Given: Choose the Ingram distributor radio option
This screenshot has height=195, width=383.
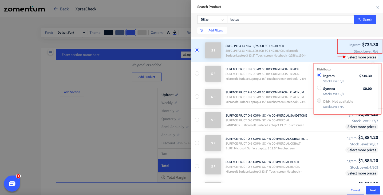Looking at the screenshot, I should (x=319, y=75).
